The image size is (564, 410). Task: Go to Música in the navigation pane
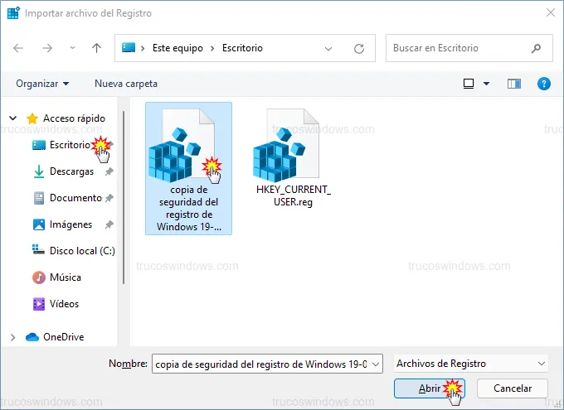(x=65, y=277)
